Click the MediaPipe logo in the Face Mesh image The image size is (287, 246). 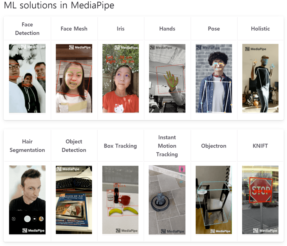click(80, 47)
